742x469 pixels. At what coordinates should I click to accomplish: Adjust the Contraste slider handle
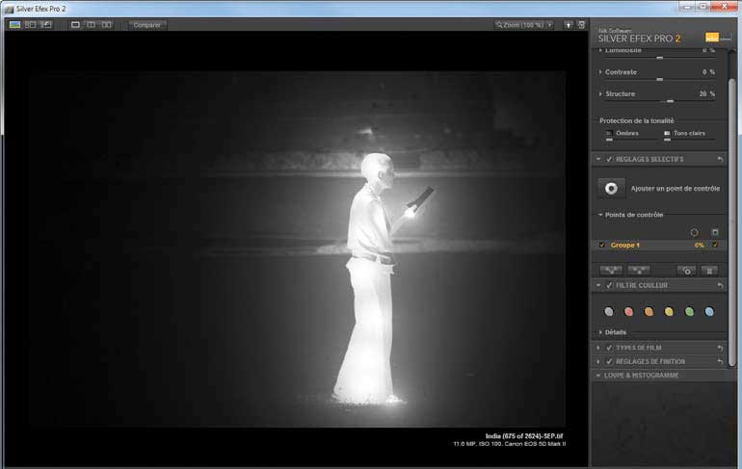coord(660,79)
